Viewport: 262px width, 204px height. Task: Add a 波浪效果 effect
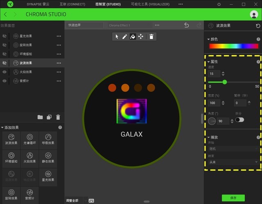click(11, 140)
